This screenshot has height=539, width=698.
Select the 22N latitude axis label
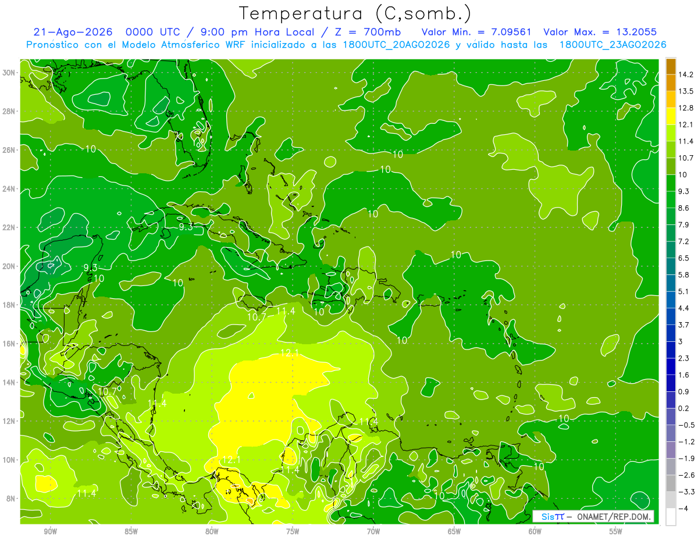[9, 227]
